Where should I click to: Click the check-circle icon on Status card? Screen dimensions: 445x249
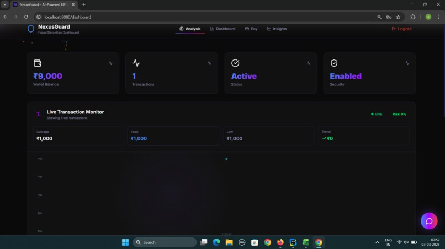pyautogui.click(x=235, y=63)
